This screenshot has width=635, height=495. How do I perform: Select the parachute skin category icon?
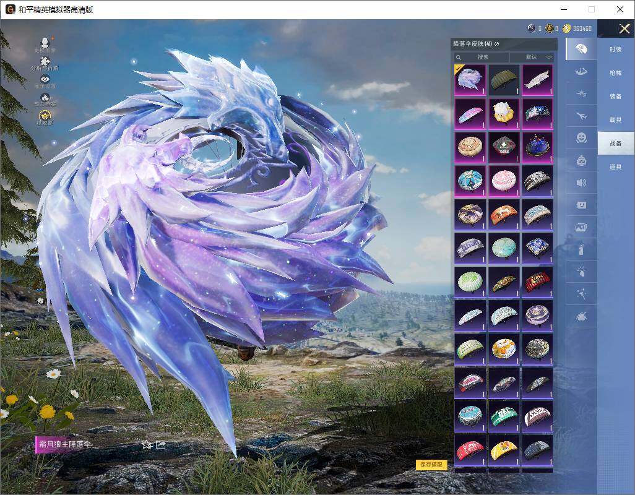tap(581, 49)
